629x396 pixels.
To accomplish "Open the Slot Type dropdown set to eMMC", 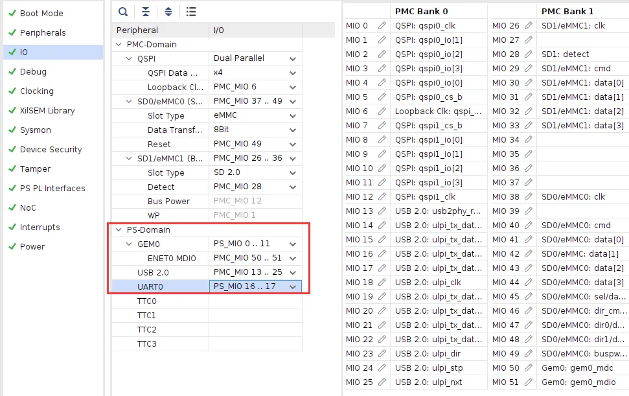I will click(x=293, y=116).
